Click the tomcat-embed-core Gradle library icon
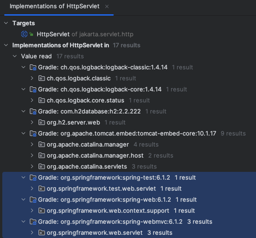Viewport: 256px width, 238px height. tap(33, 134)
